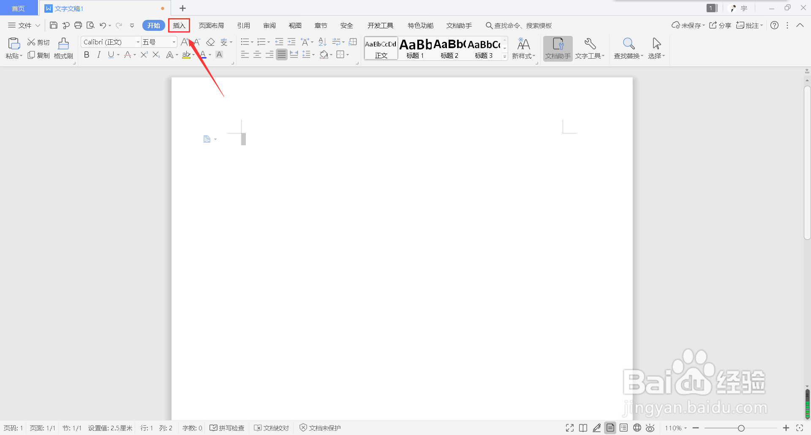Expand the highlight color dropdown arrow
Screen dimensions: 811x435
coord(193,54)
